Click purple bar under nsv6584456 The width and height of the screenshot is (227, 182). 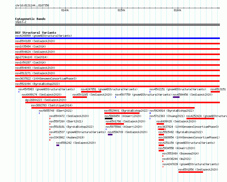(176, 97)
